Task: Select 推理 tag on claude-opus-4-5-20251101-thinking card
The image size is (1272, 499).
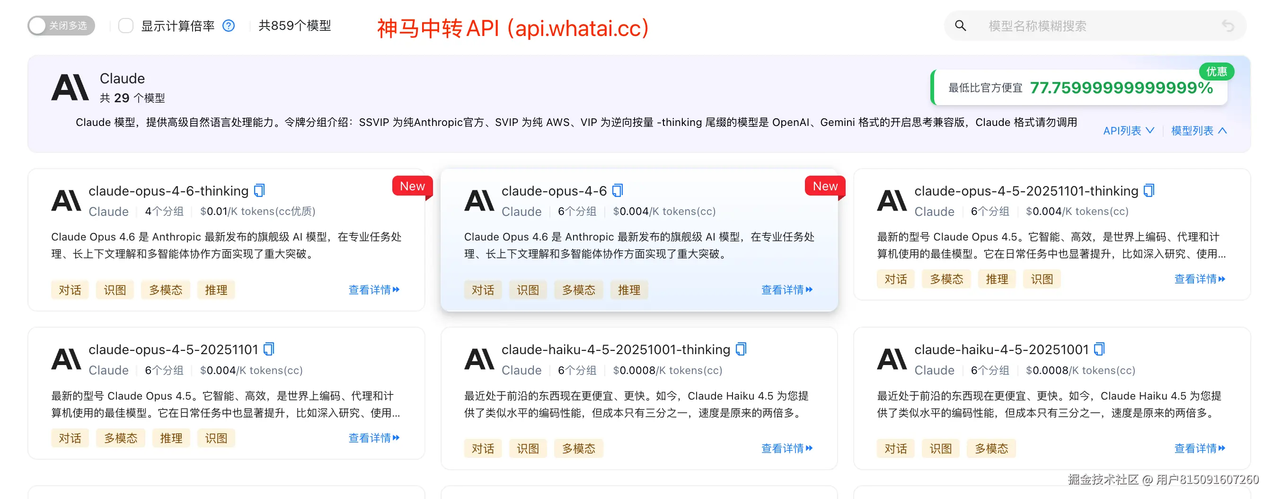Action: [x=997, y=279]
